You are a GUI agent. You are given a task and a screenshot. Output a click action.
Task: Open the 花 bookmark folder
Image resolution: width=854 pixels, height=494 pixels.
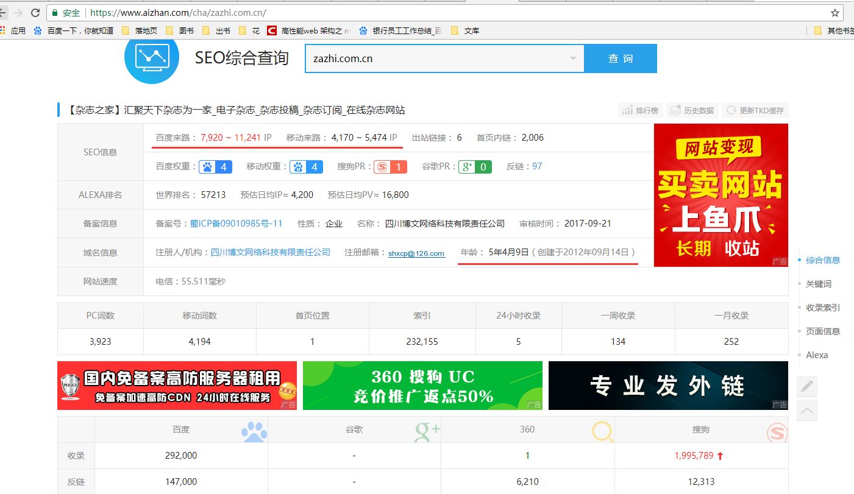[249, 30]
